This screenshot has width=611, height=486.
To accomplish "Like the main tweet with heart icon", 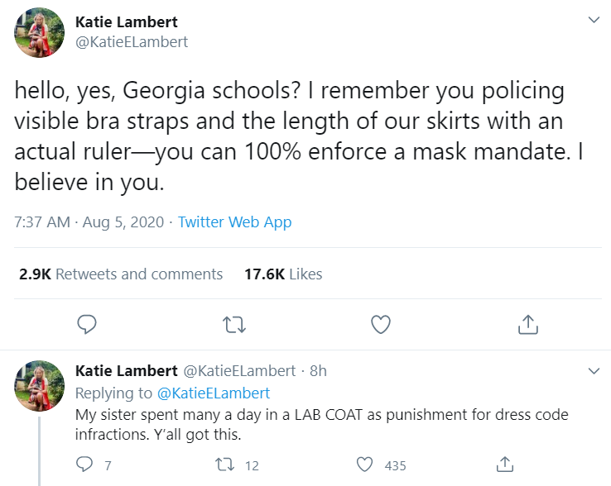I will coord(380,325).
